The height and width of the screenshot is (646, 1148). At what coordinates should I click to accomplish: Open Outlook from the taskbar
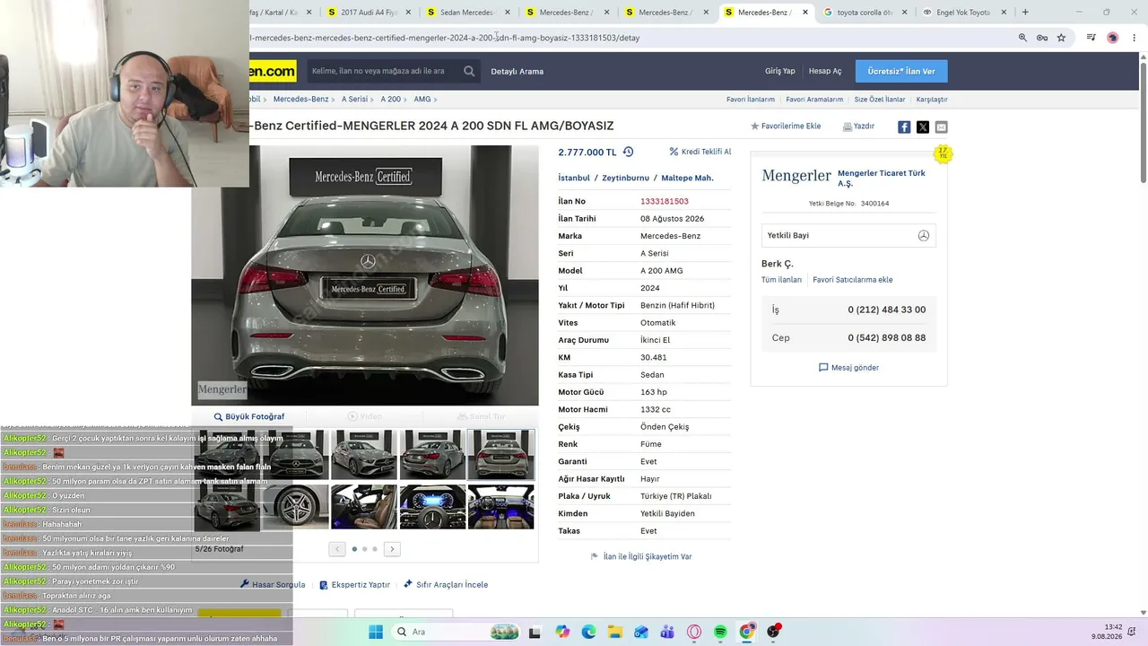tap(641, 632)
